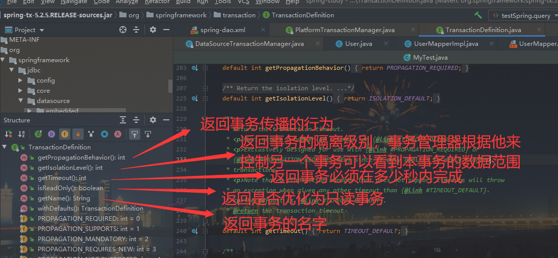
Task: Toggle Show Inherited members button
Action: point(38,134)
